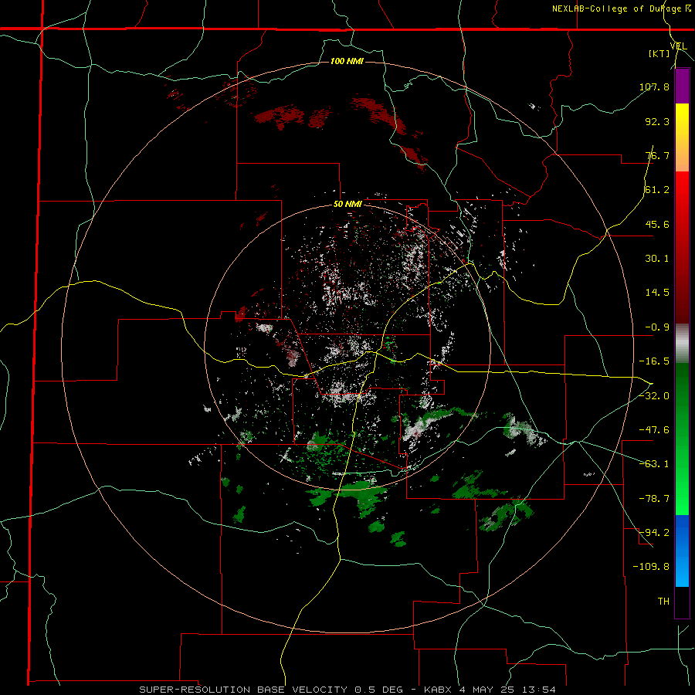This screenshot has width=695, height=695.
Task: Click the 14.5 legend value
Action: 657,293
